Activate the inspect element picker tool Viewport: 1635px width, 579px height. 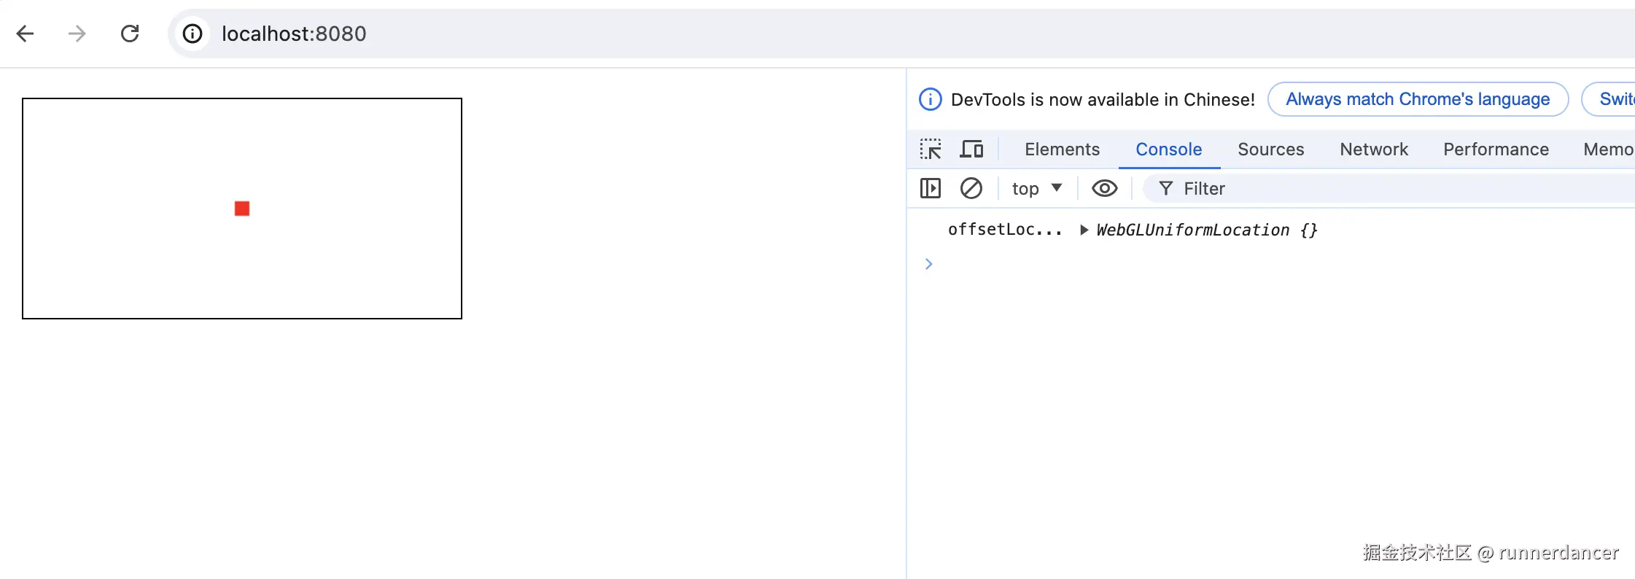pyautogui.click(x=931, y=149)
